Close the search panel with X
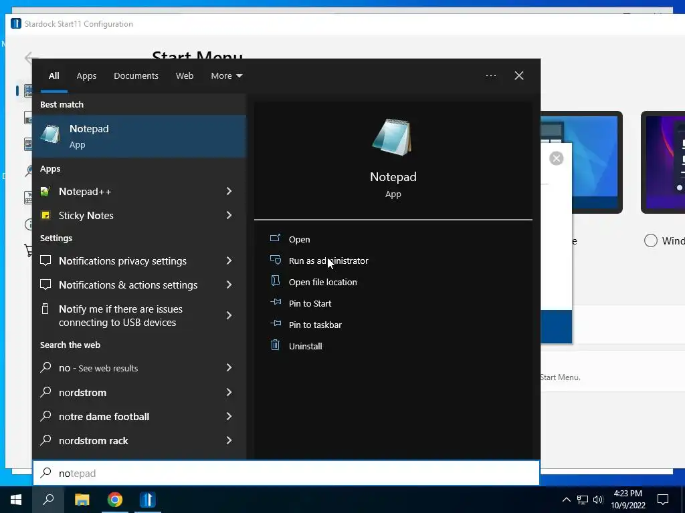685x513 pixels. coord(518,75)
